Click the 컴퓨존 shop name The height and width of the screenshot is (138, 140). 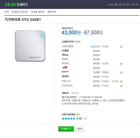click(x=65, y=59)
